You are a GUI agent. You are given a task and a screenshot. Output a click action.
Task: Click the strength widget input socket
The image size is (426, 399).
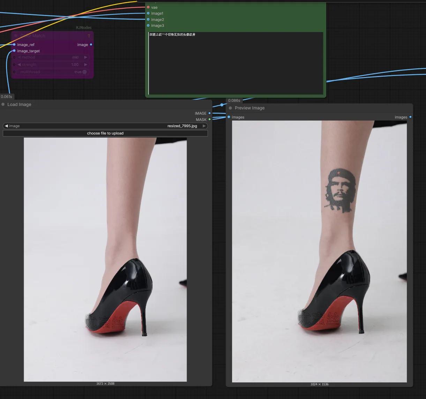[14, 64]
